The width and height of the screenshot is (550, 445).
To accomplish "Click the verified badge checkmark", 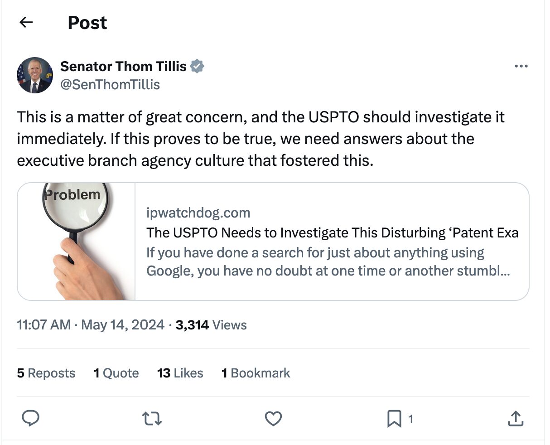I will (x=197, y=66).
